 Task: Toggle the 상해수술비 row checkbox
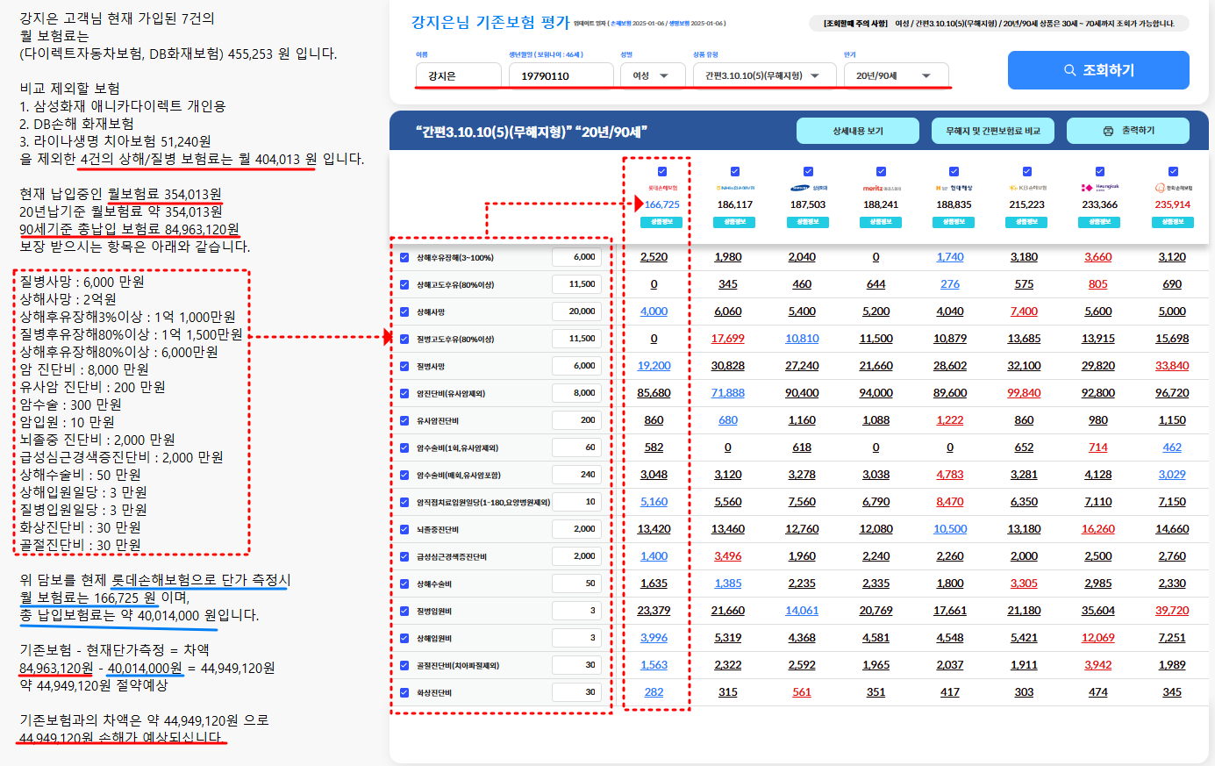(404, 584)
